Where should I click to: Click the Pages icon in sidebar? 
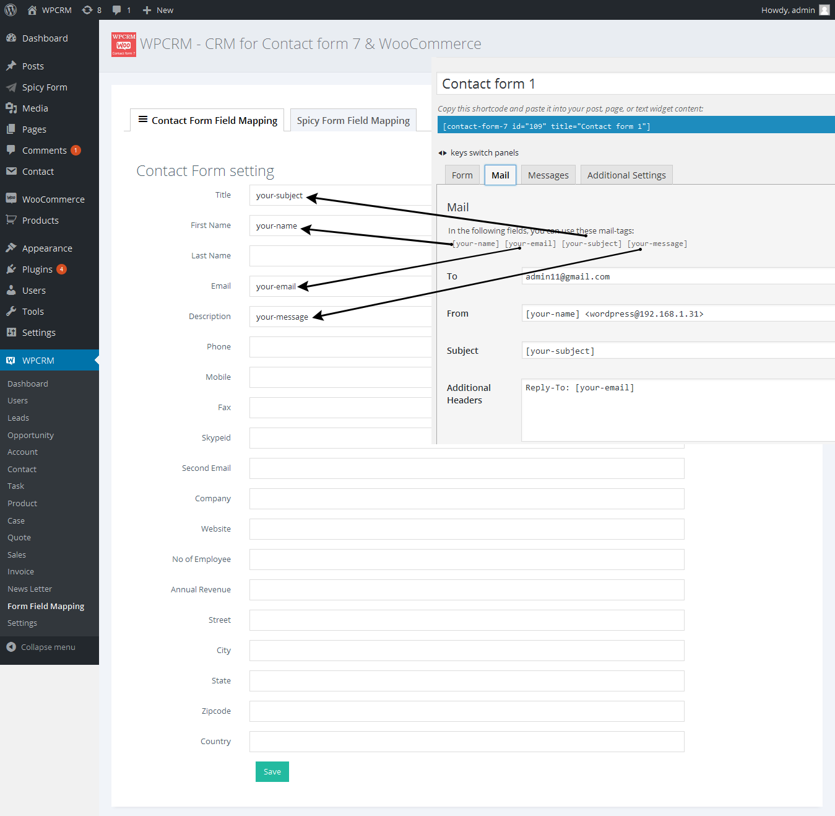tap(11, 129)
